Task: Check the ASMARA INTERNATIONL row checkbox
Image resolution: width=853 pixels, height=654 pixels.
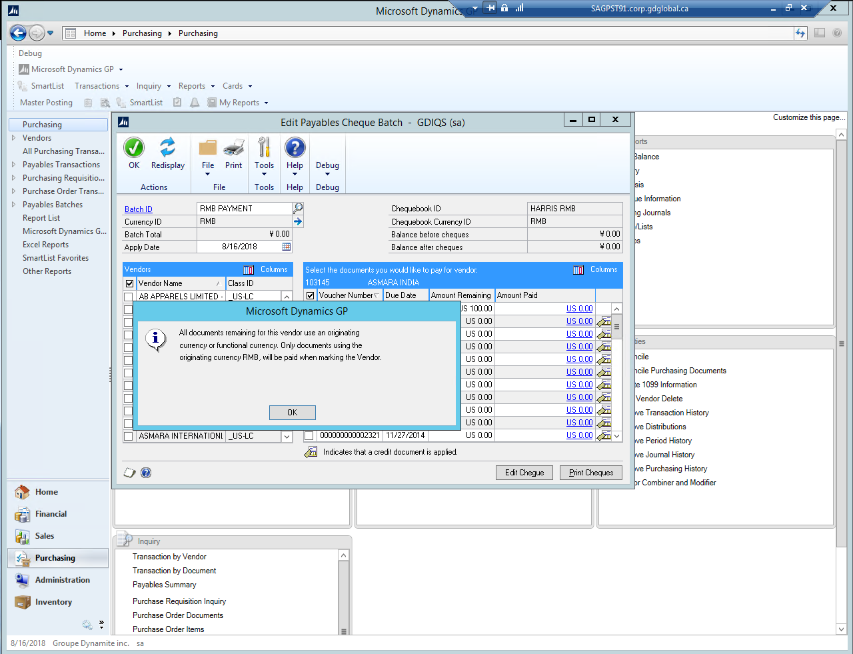Action: click(129, 435)
